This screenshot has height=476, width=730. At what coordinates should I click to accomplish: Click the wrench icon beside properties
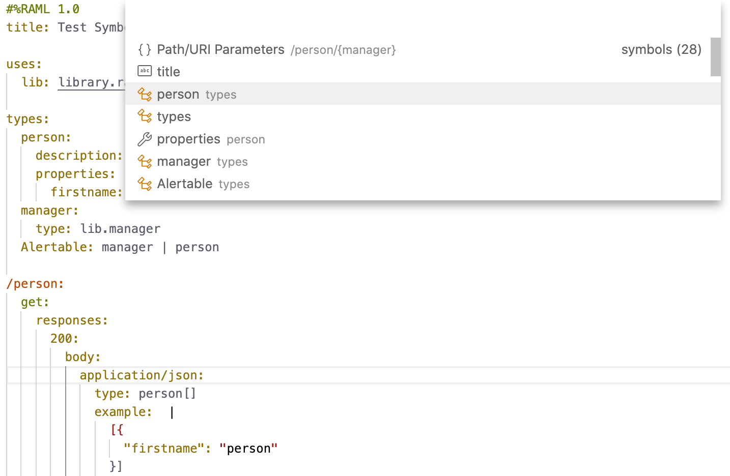(x=144, y=139)
